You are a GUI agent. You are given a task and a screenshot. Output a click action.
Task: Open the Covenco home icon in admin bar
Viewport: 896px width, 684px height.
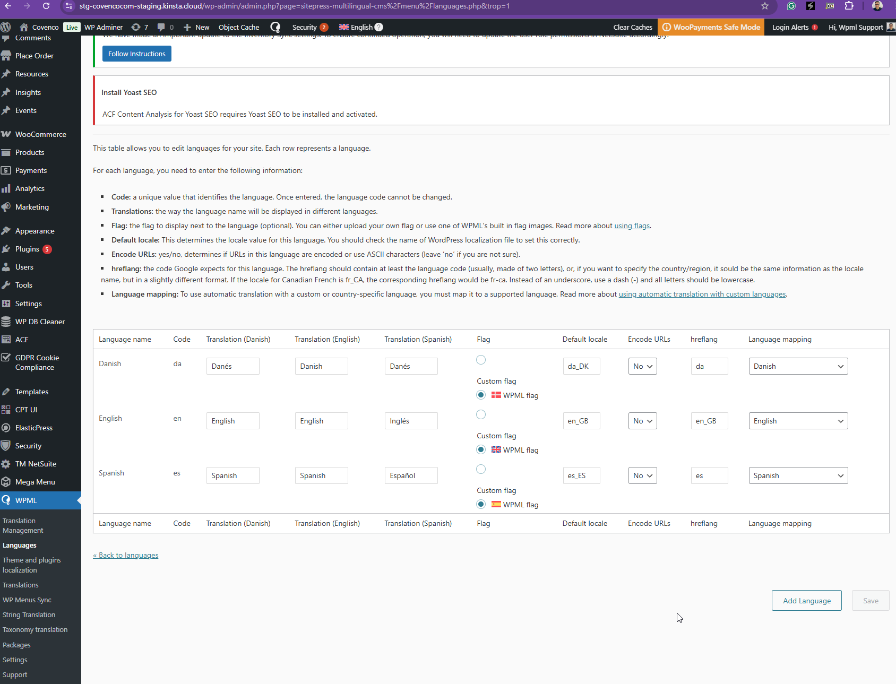click(x=24, y=27)
